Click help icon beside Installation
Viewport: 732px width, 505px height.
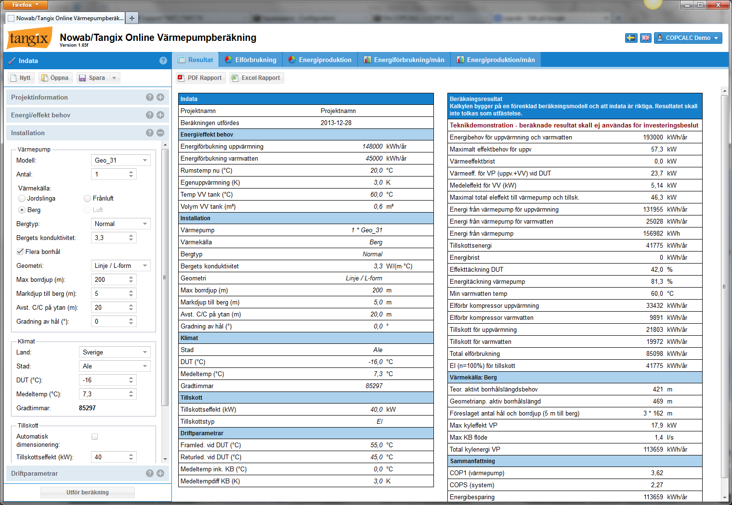click(x=150, y=133)
